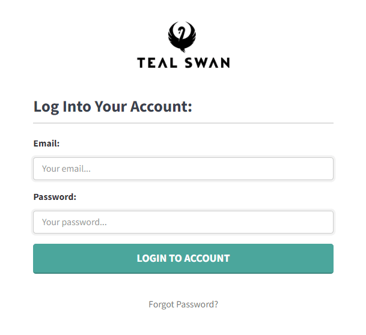Click the TEAL SWAN wordmark text
The height and width of the screenshot is (335, 366).
[183, 63]
